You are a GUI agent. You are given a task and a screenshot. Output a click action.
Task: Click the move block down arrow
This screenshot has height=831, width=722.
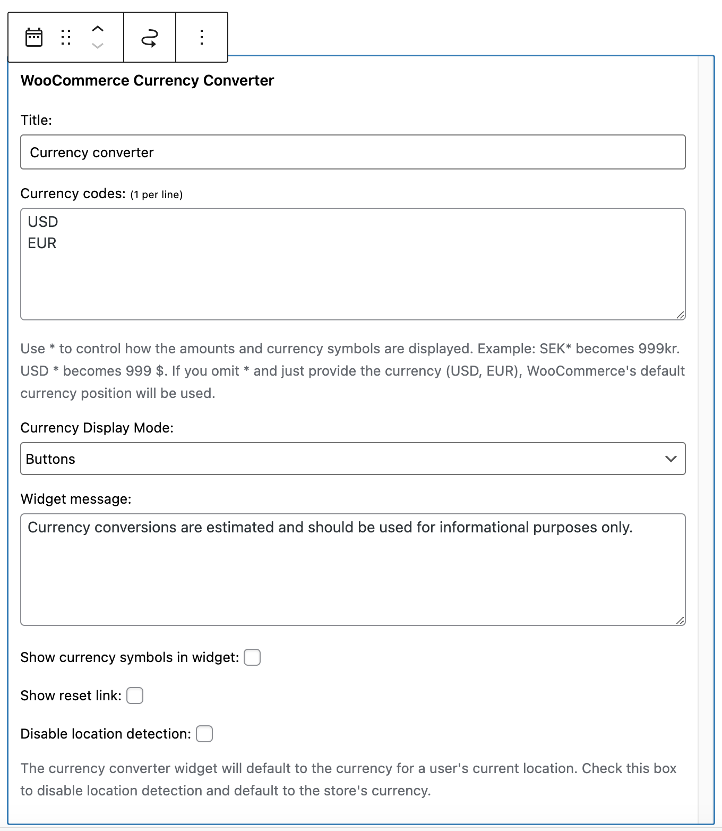click(x=97, y=46)
